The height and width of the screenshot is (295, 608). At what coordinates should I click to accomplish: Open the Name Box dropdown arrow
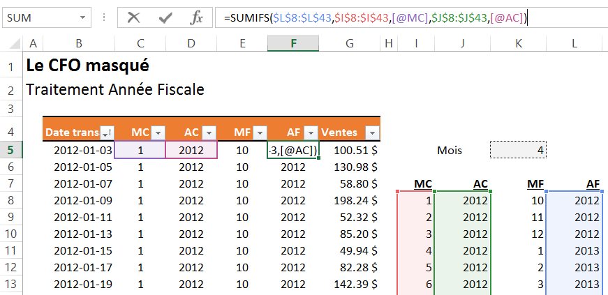coord(83,17)
